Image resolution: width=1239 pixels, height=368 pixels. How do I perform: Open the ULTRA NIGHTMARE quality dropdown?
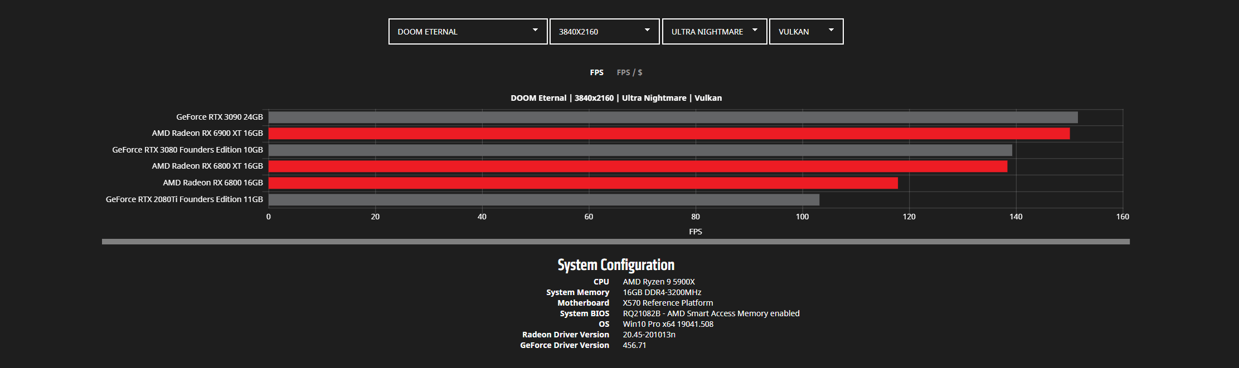(x=714, y=31)
